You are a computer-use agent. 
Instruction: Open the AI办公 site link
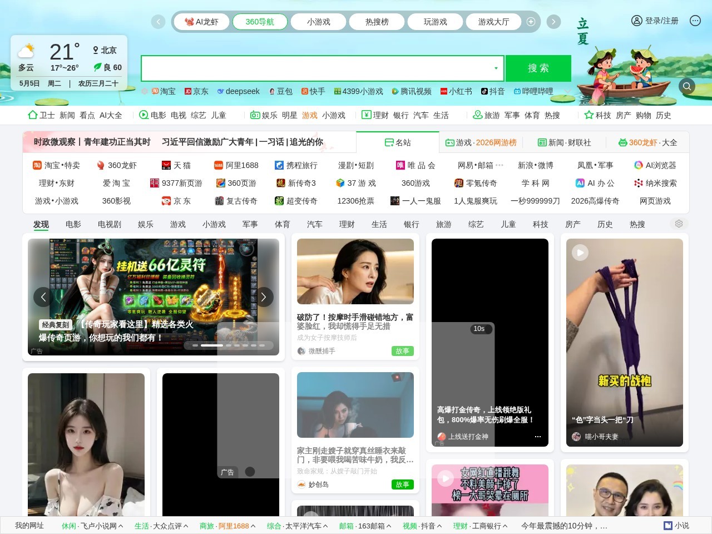[595, 183]
